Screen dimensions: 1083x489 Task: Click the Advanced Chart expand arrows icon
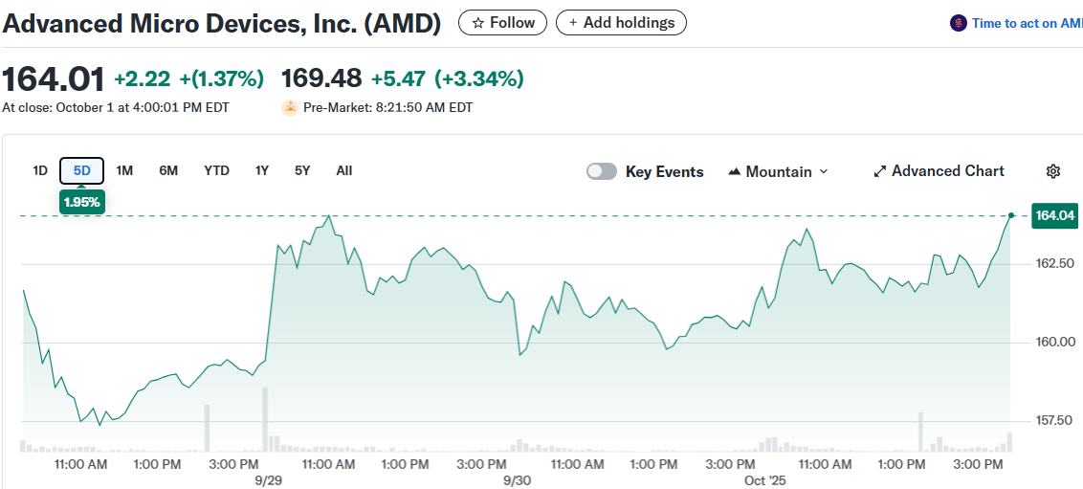pos(880,171)
